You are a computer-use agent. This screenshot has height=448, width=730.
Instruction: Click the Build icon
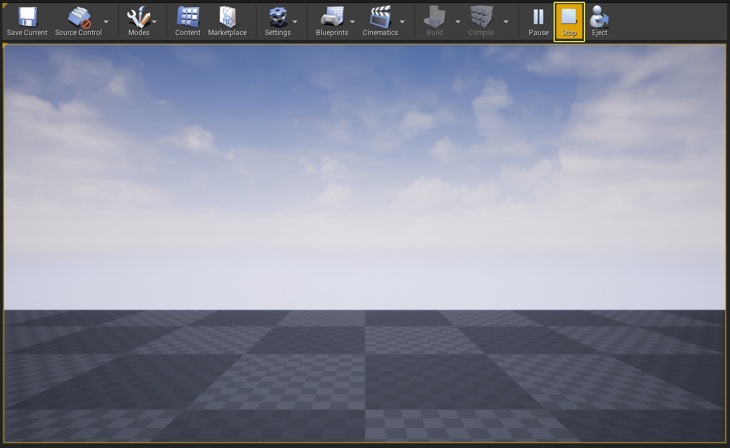tap(434, 18)
